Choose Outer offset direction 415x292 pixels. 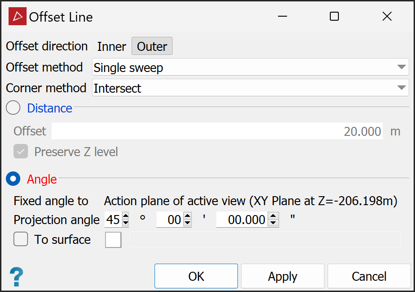[152, 46]
